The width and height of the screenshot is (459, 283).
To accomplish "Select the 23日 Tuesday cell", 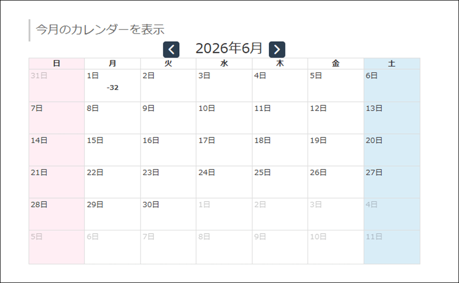I will [x=168, y=182].
